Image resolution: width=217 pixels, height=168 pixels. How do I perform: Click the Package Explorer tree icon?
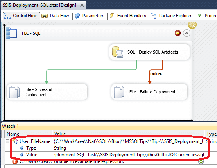point(154,16)
